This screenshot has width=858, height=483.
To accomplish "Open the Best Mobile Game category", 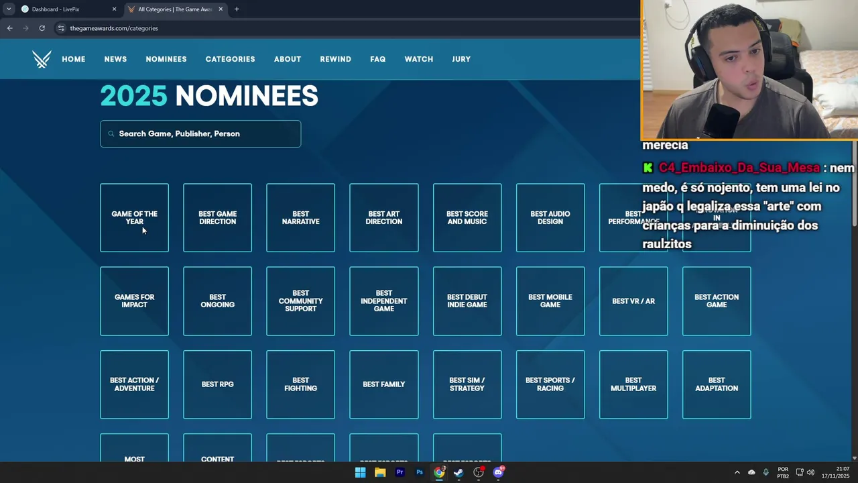I will (x=550, y=301).
